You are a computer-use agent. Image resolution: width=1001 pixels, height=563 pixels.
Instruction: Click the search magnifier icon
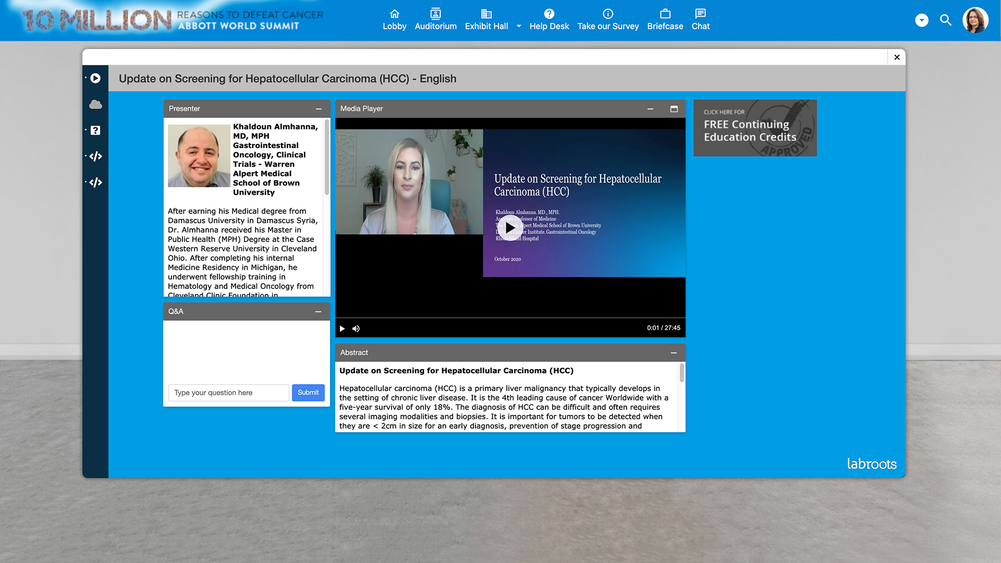pyautogui.click(x=946, y=20)
